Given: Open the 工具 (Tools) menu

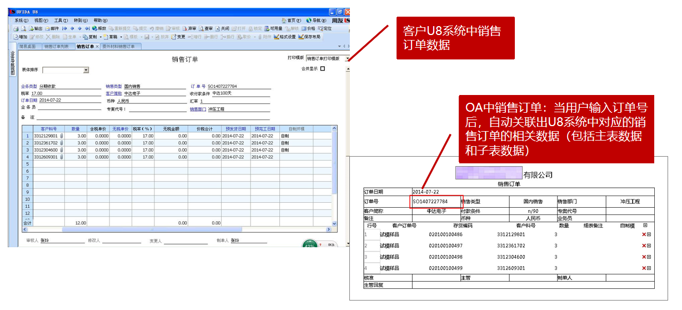Looking at the screenshot, I should [x=61, y=20].
